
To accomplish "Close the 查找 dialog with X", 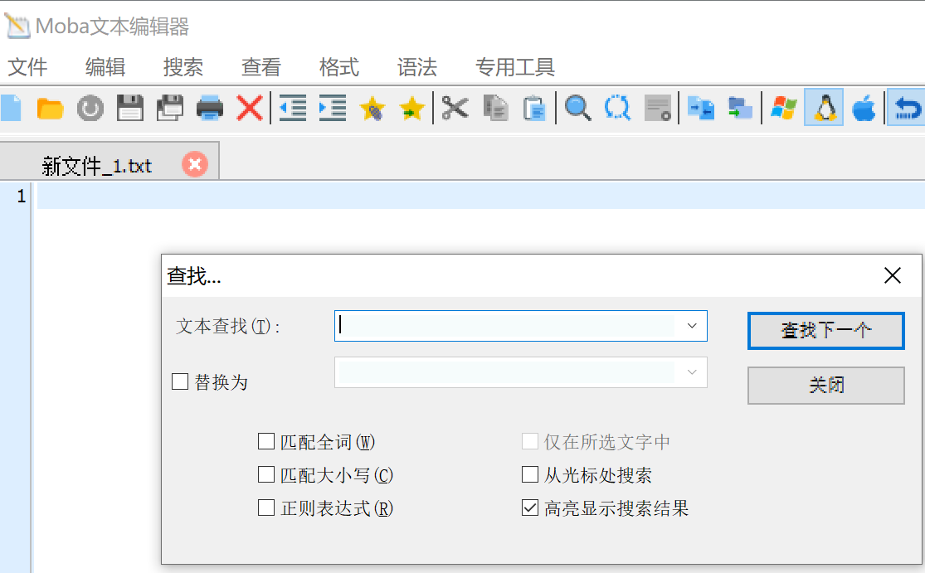I will pos(892,274).
